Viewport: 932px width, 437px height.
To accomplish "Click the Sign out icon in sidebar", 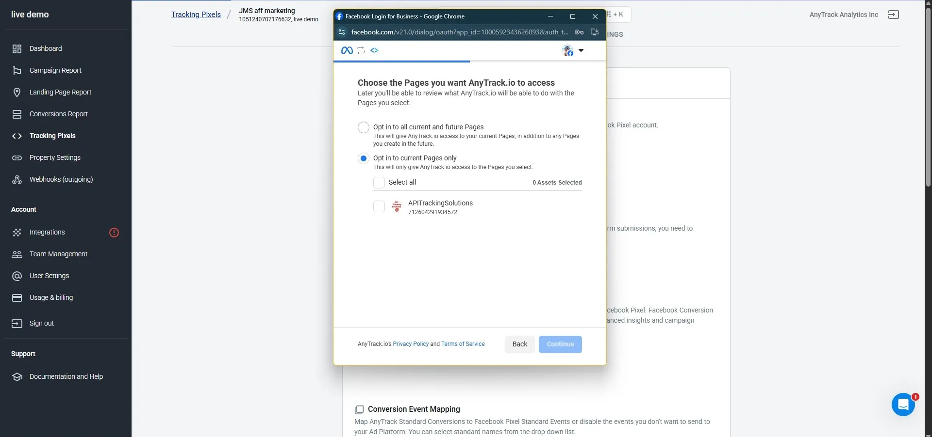I will [x=17, y=324].
